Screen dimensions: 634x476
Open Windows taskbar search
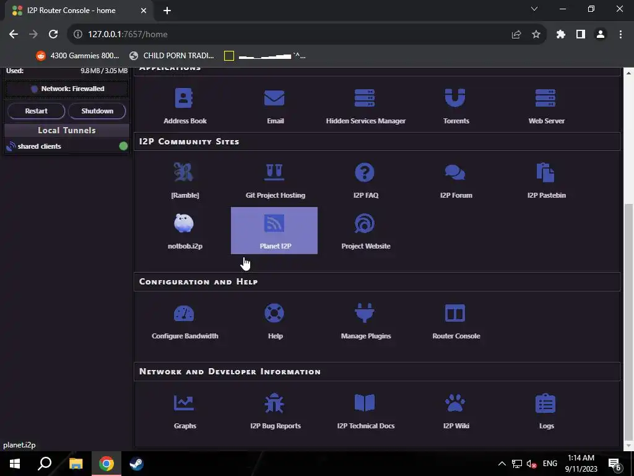click(45, 464)
